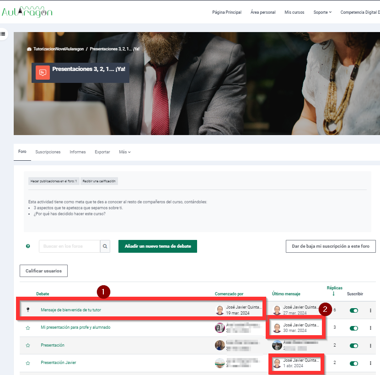Toggle subscription for 'Mensaje de bienvenida de tu tutor'
This screenshot has height=375, width=380.
(x=354, y=310)
